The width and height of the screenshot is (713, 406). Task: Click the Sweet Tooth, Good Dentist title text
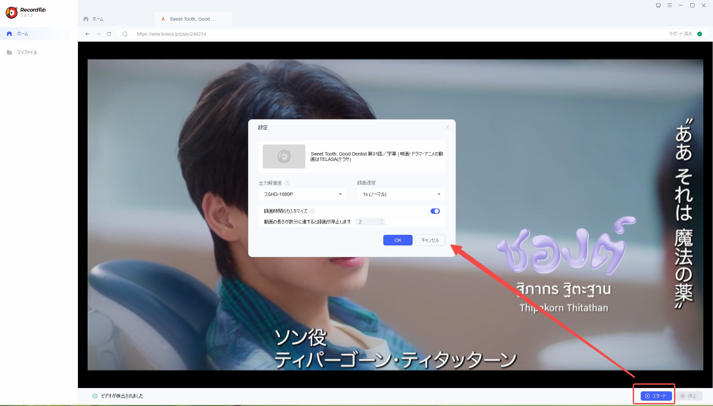[377, 157]
